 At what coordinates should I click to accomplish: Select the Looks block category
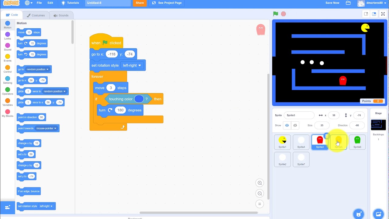click(8, 36)
